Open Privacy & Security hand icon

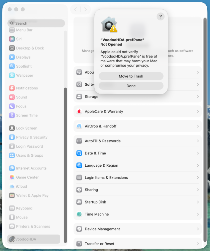(x=12, y=137)
